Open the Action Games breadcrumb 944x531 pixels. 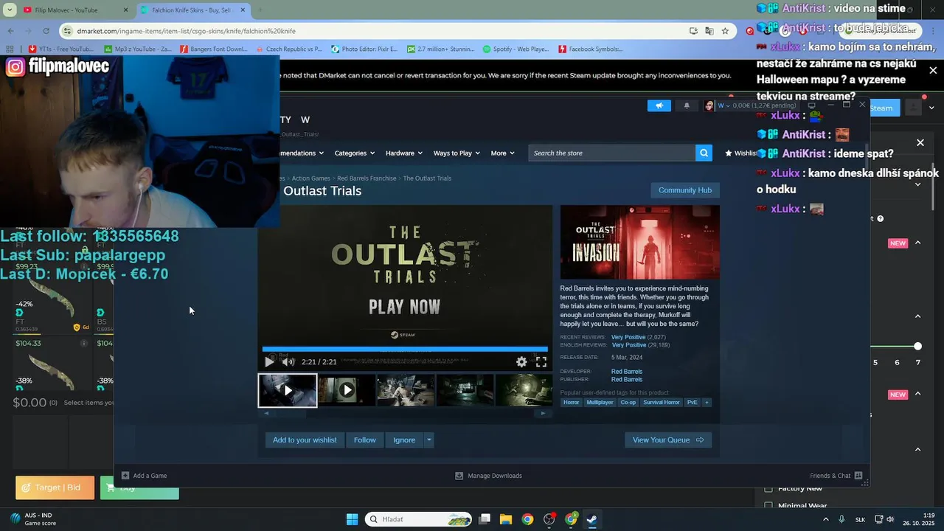(310, 178)
